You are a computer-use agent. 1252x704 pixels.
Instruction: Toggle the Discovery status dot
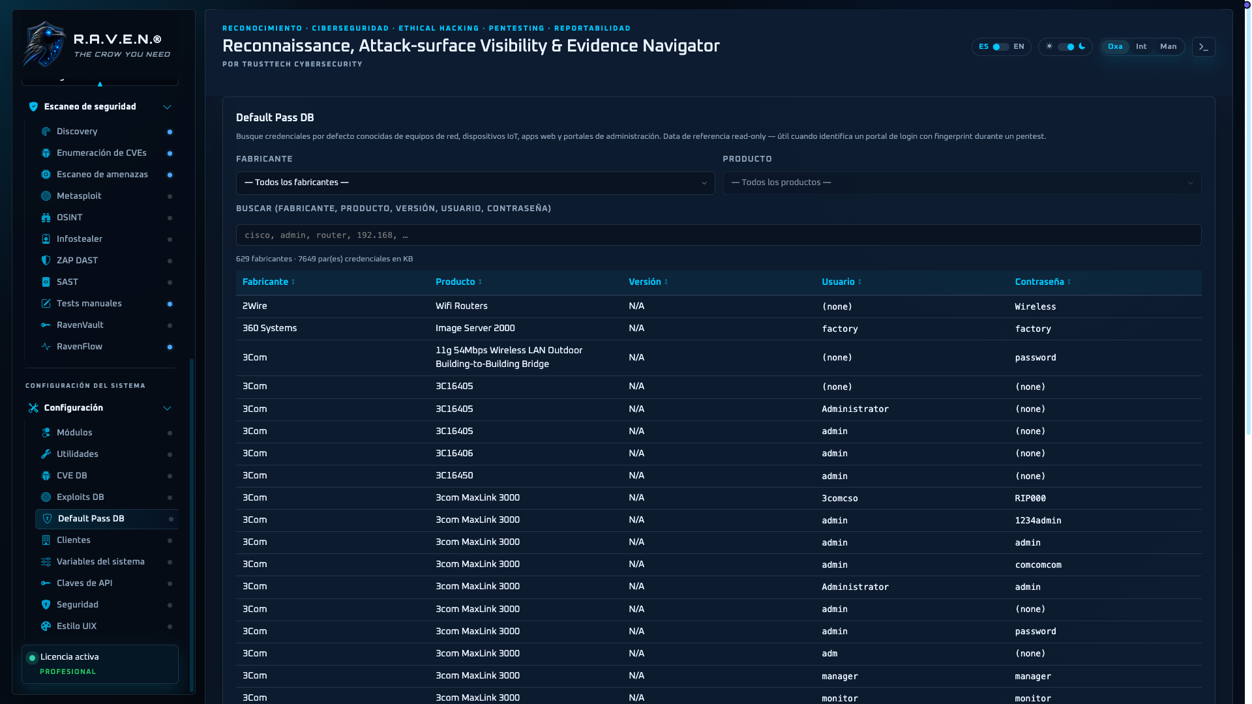[170, 132]
